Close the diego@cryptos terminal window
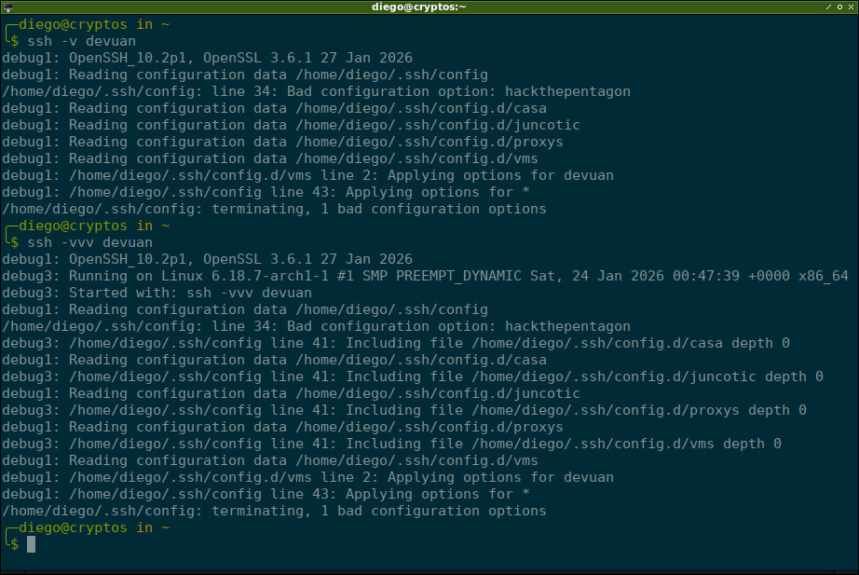 point(852,7)
